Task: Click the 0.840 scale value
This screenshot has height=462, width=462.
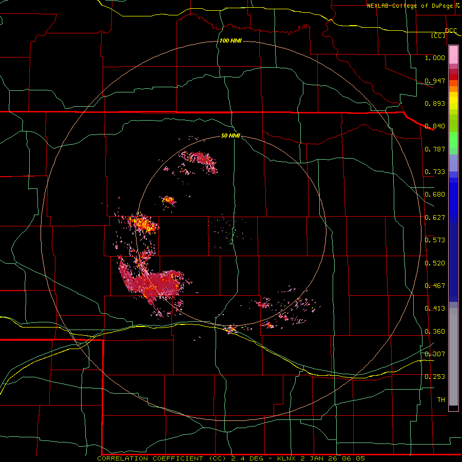Action: [435, 126]
